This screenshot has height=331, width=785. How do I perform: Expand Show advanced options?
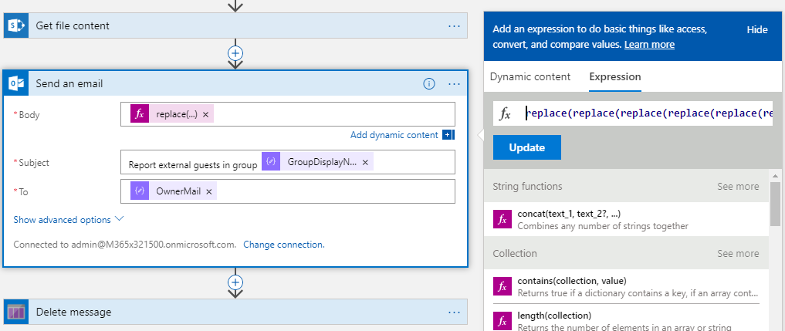69,220
